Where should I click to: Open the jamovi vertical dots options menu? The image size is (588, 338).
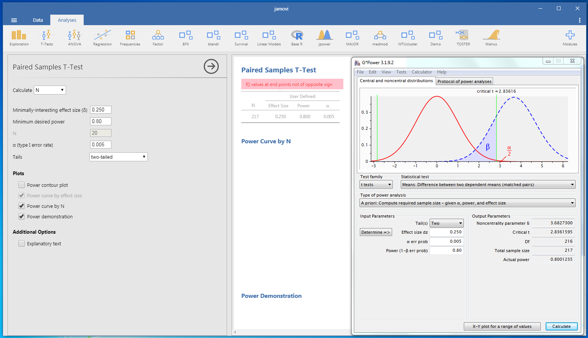(579, 20)
